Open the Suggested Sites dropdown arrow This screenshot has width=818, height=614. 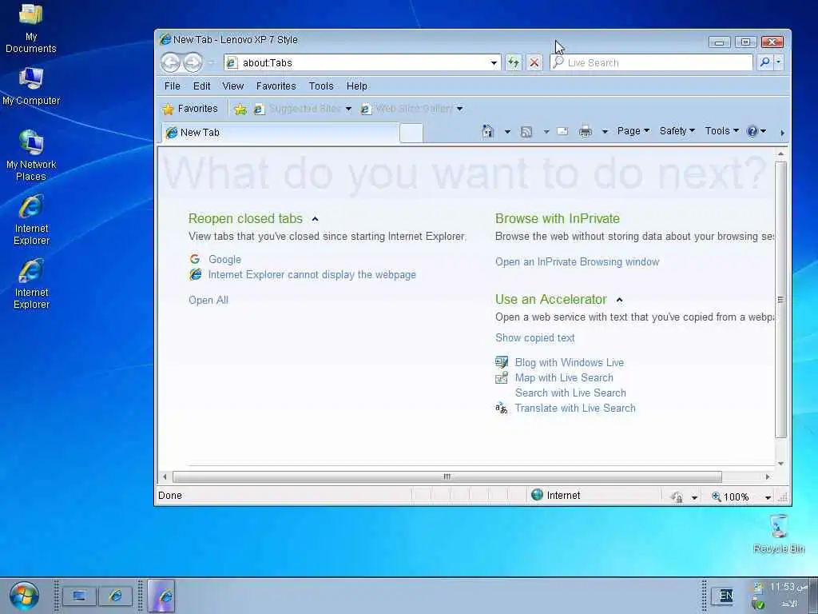tap(348, 109)
